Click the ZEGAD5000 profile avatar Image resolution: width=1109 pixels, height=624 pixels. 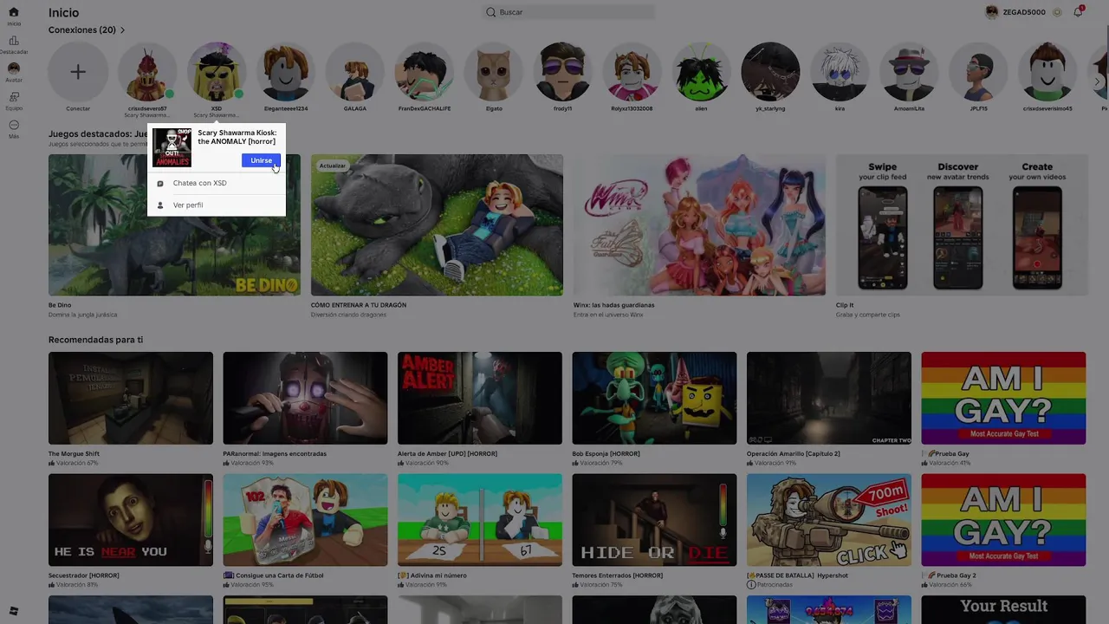[x=992, y=12]
